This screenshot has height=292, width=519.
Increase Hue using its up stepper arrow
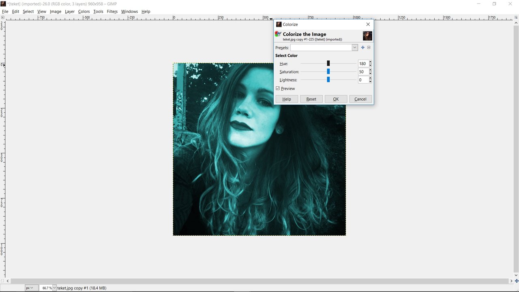coord(370,62)
